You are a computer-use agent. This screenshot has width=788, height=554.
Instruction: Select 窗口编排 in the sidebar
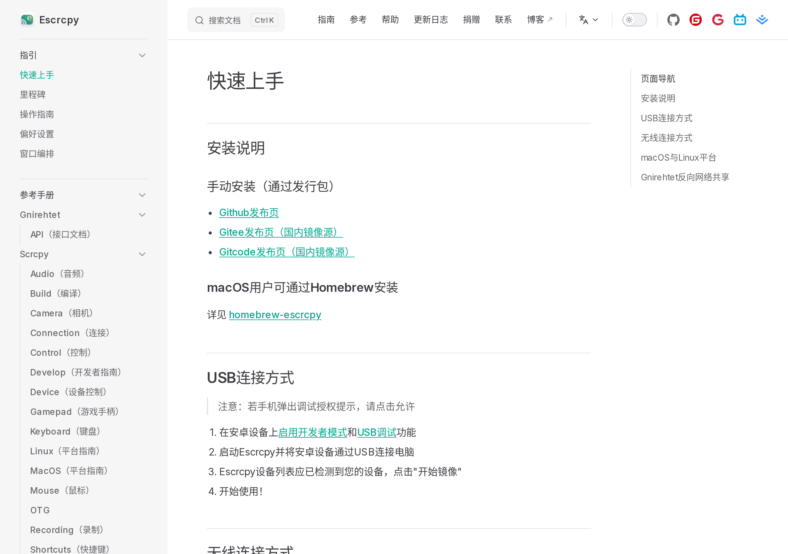[37, 154]
